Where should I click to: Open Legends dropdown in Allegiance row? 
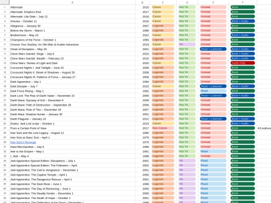coord(163,26)
